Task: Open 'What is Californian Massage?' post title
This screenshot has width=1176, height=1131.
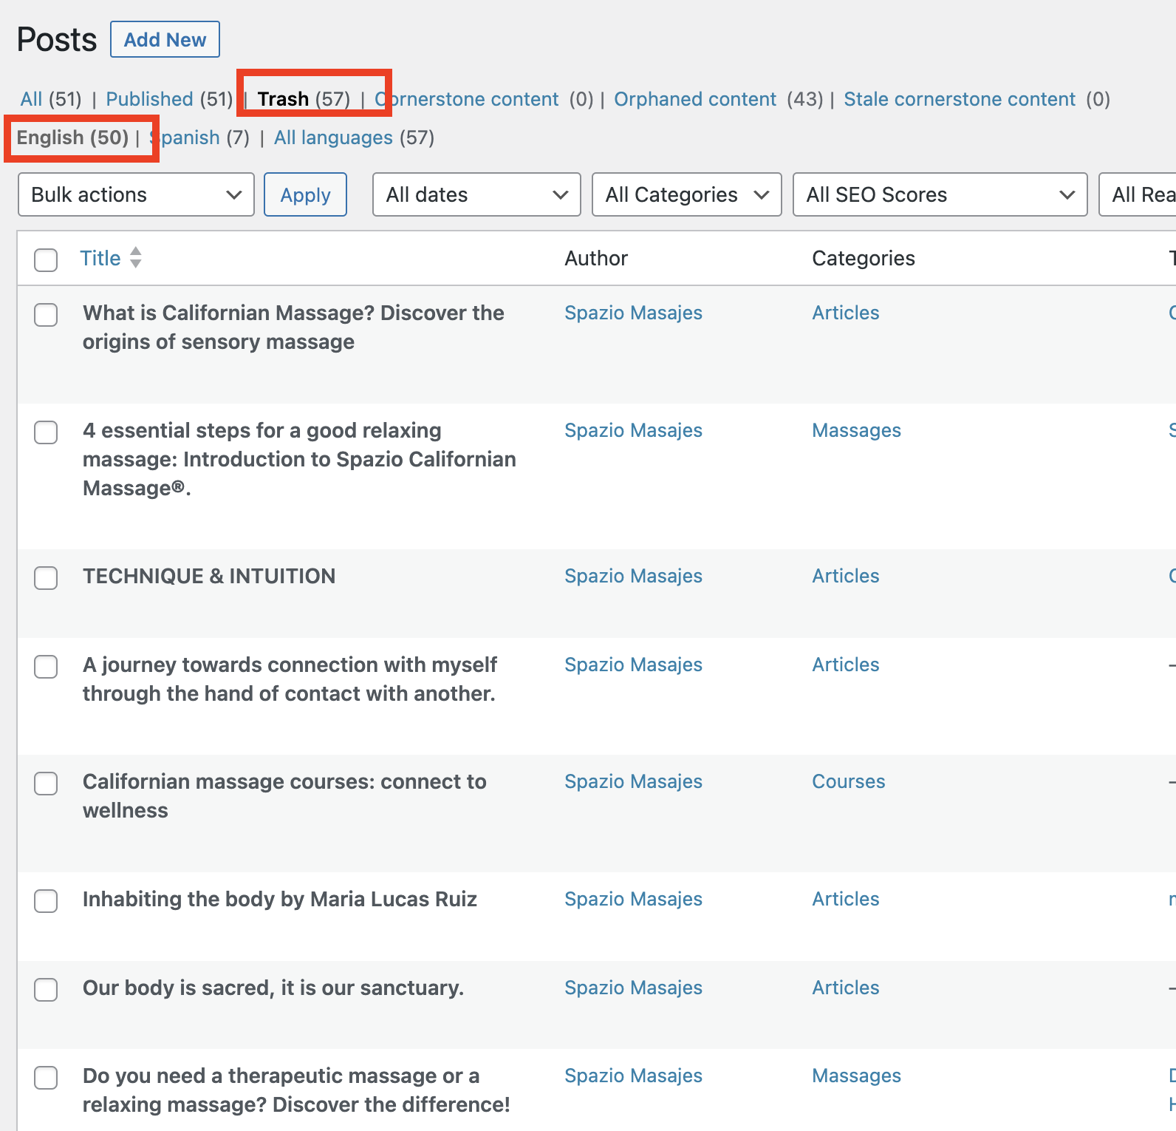Action: click(x=293, y=327)
